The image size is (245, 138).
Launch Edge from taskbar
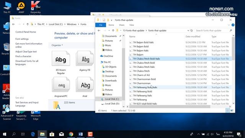(33, 134)
